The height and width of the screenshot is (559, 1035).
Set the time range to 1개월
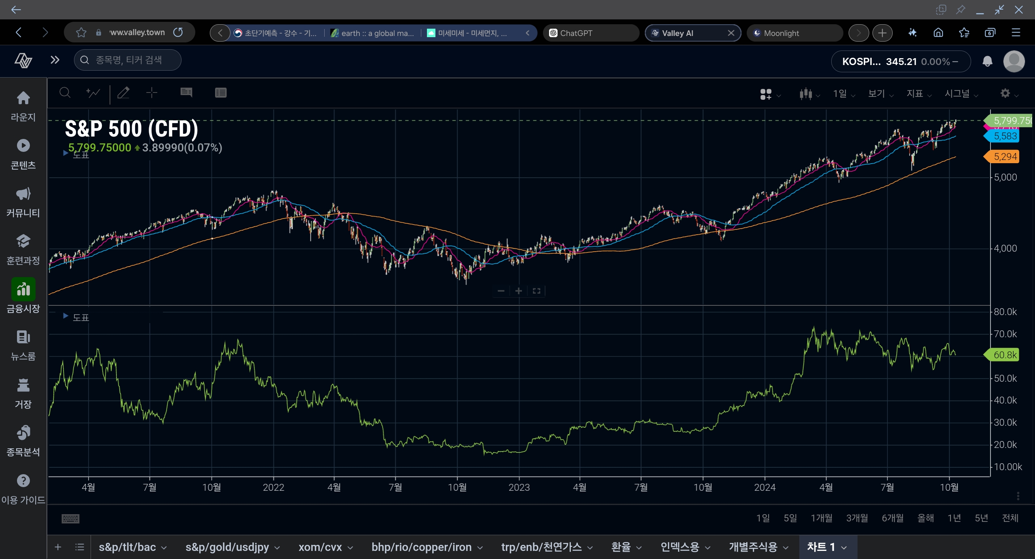(x=822, y=518)
